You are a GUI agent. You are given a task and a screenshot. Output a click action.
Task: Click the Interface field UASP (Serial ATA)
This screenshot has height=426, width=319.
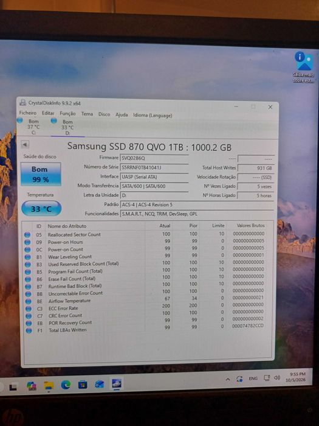(x=154, y=177)
